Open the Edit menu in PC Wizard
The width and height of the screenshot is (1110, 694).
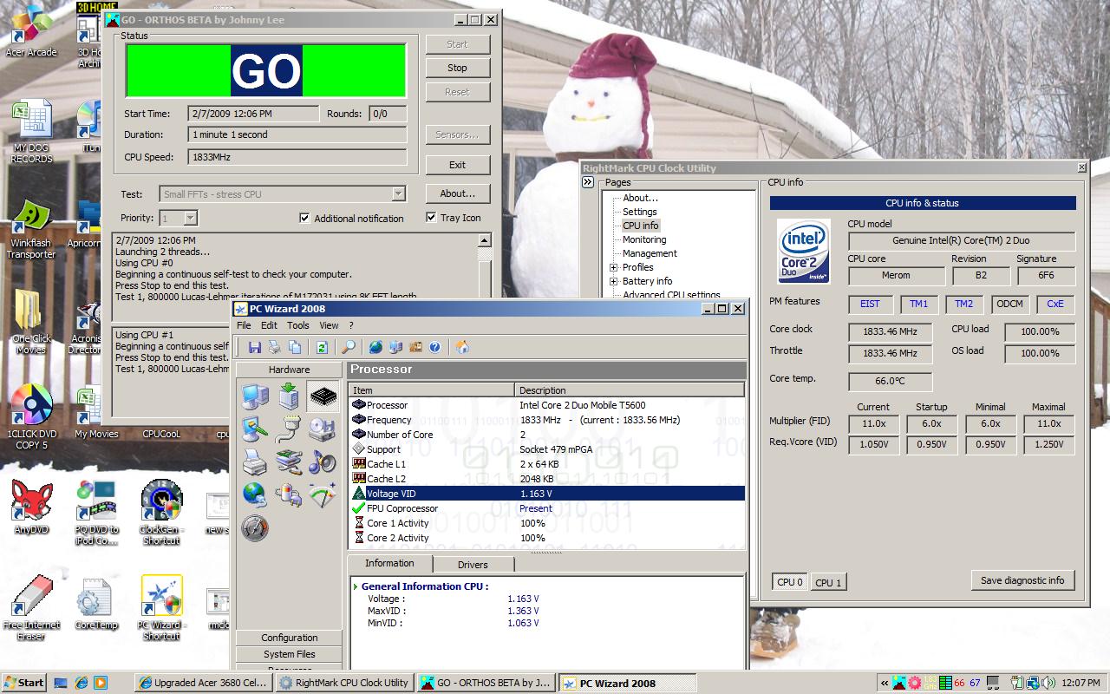coord(270,325)
